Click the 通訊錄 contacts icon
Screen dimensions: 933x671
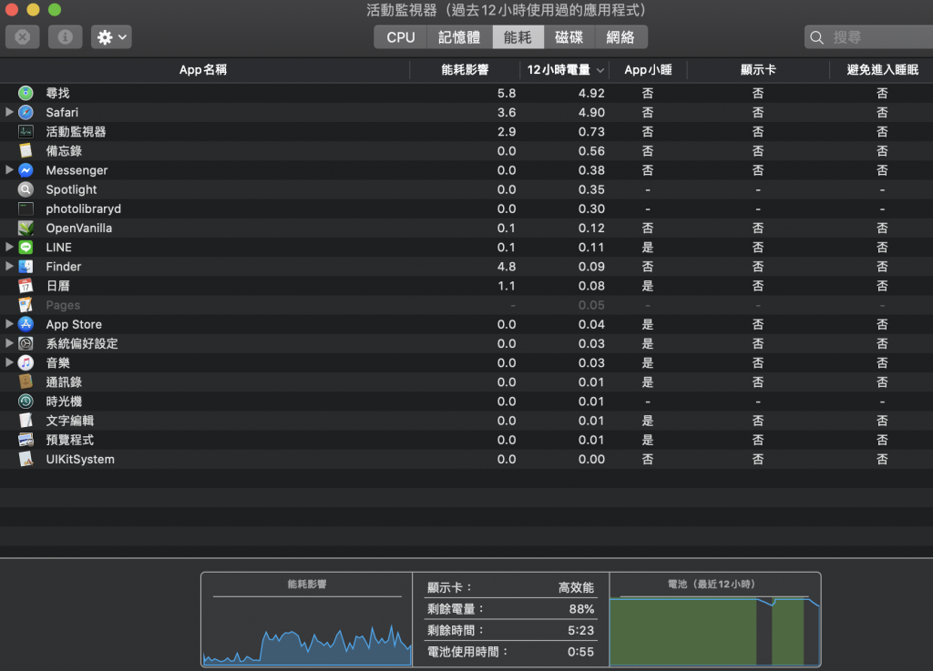pyautogui.click(x=26, y=382)
